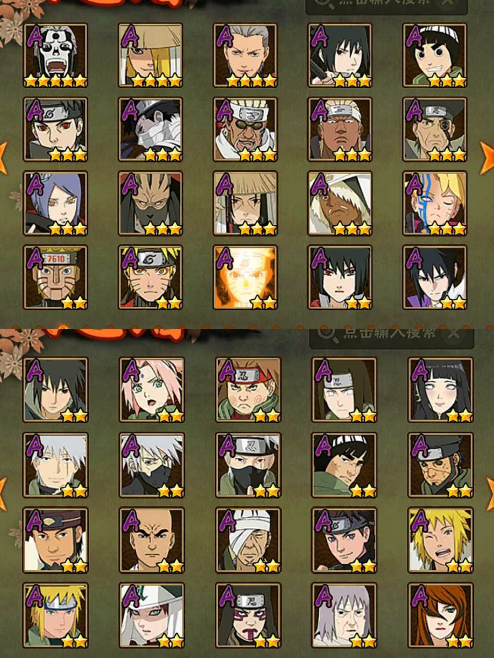Select the blue-haired woman with flower portrait
This screenshot has height=658, width=494.
(x=55, y=203)
